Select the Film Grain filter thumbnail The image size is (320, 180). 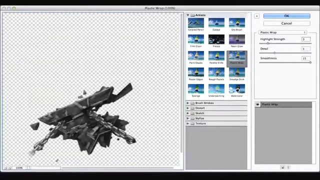(x=196, y=39)
